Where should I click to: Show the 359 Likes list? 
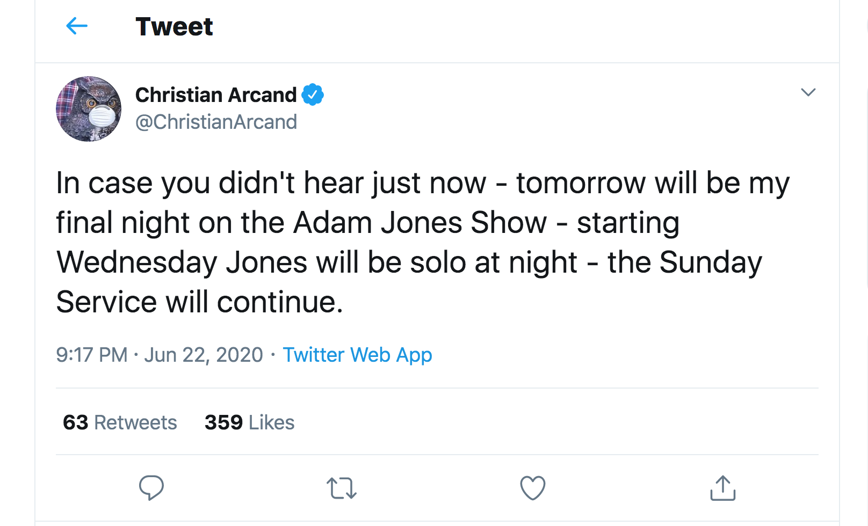[x=249, y=422]
